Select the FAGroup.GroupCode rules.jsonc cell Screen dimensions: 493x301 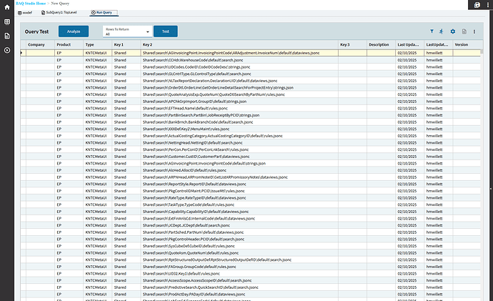pos(239,267)
